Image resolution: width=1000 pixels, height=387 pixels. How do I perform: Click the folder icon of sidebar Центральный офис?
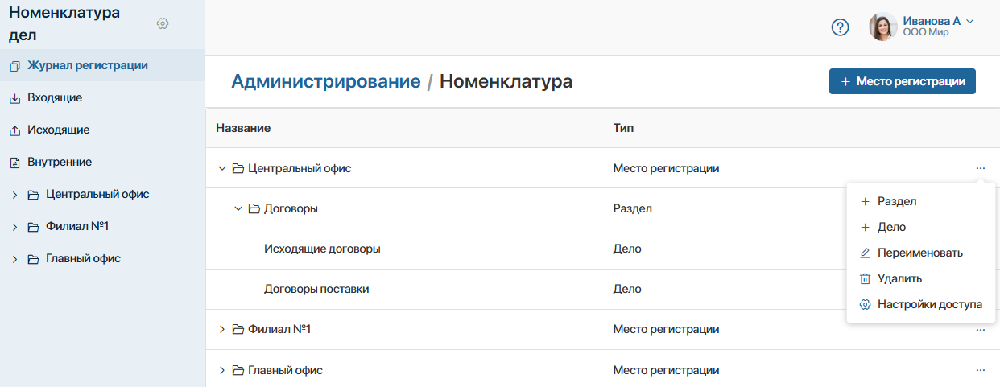coord(33,195)
